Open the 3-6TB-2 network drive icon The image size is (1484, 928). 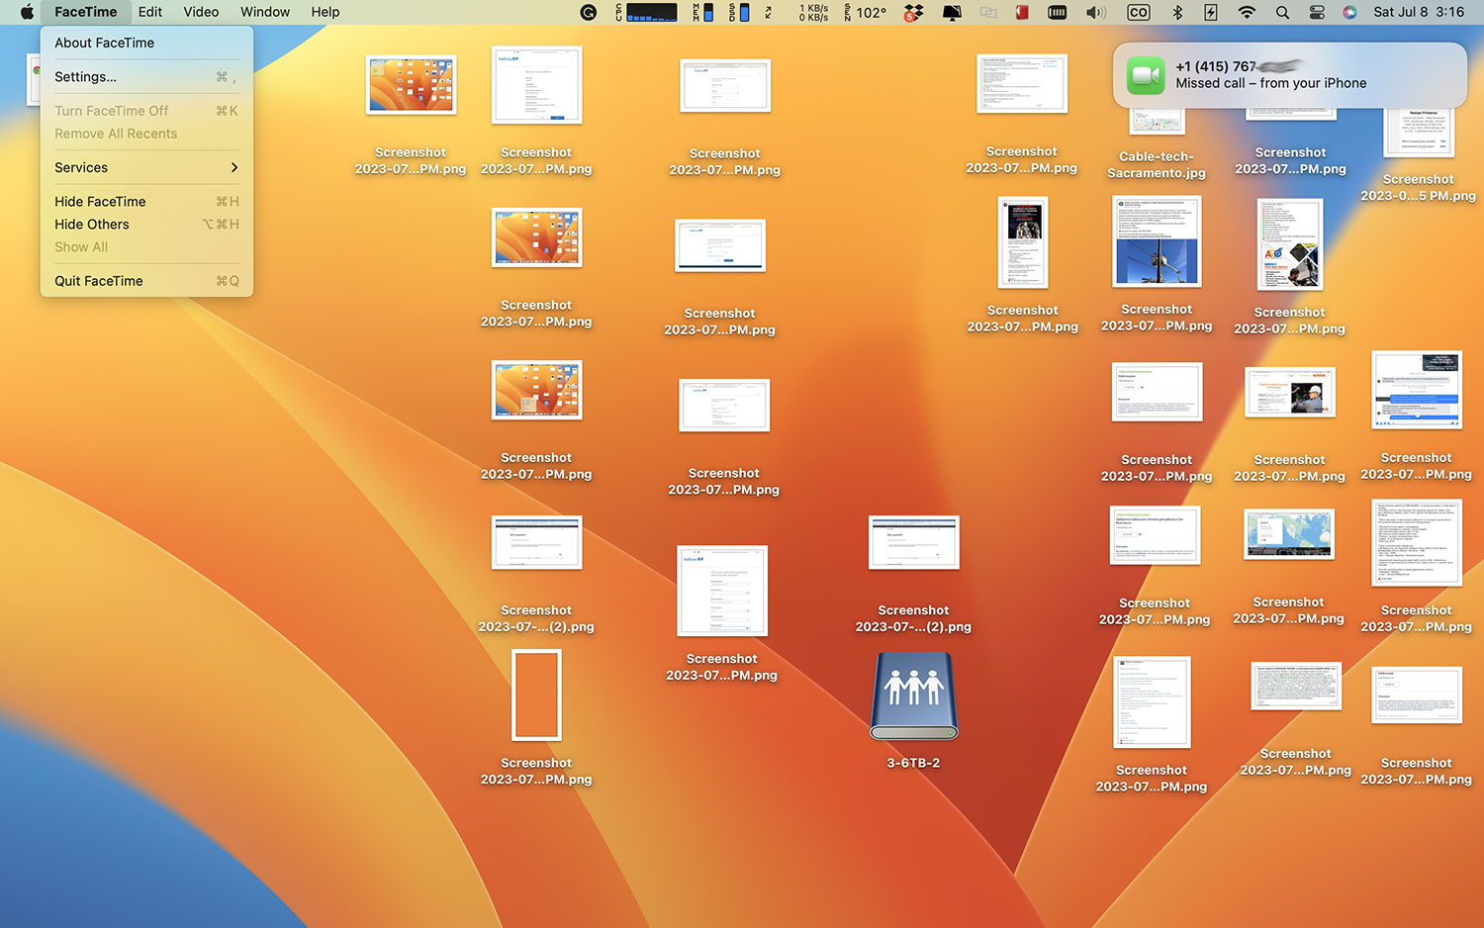coord(913,697)
